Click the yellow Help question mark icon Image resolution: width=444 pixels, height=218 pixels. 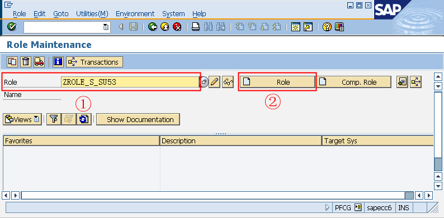(x=327, y=27)
